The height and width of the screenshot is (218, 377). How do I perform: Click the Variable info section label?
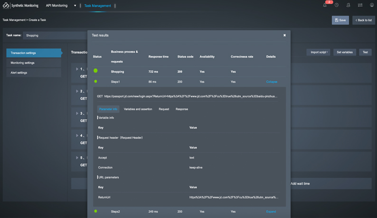106,118
